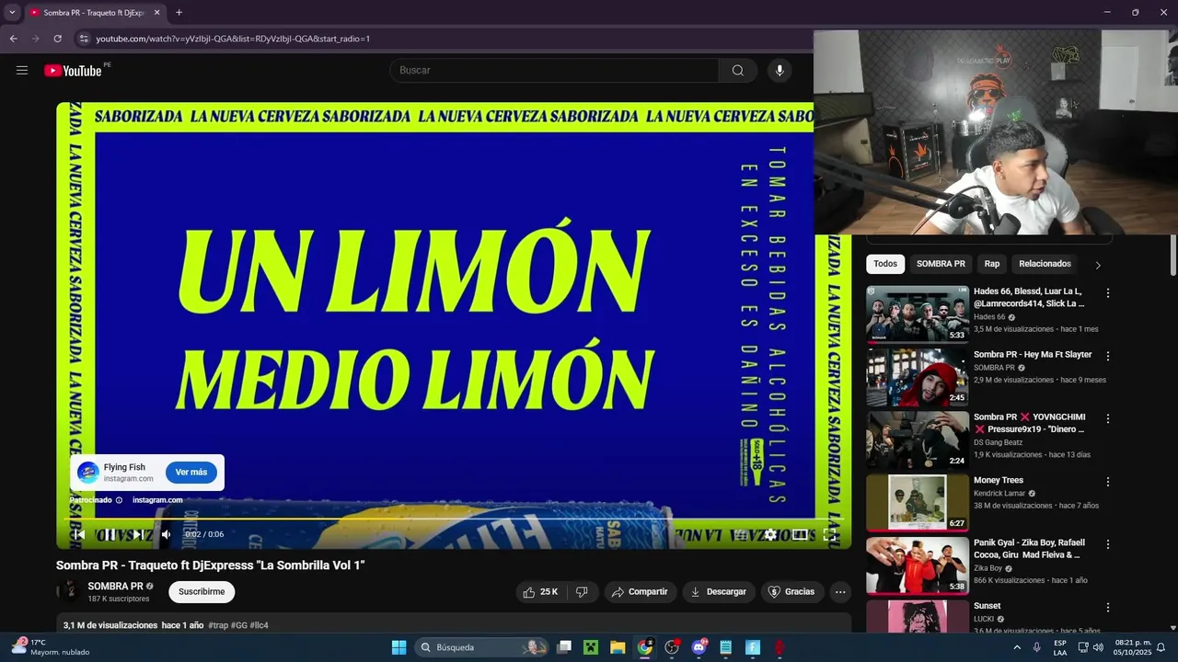Open Task View on the taskbar

(564, 647)
